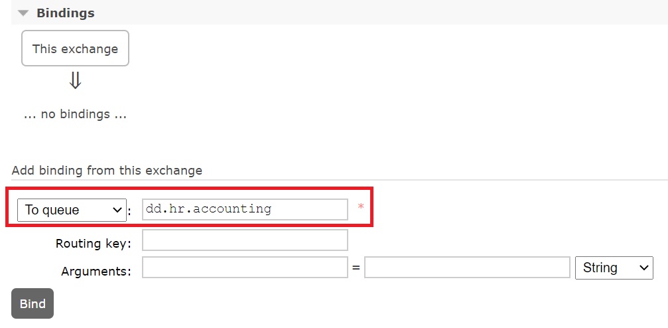Click the red required asterisk
668x328 pixels.
coord(361,208)
